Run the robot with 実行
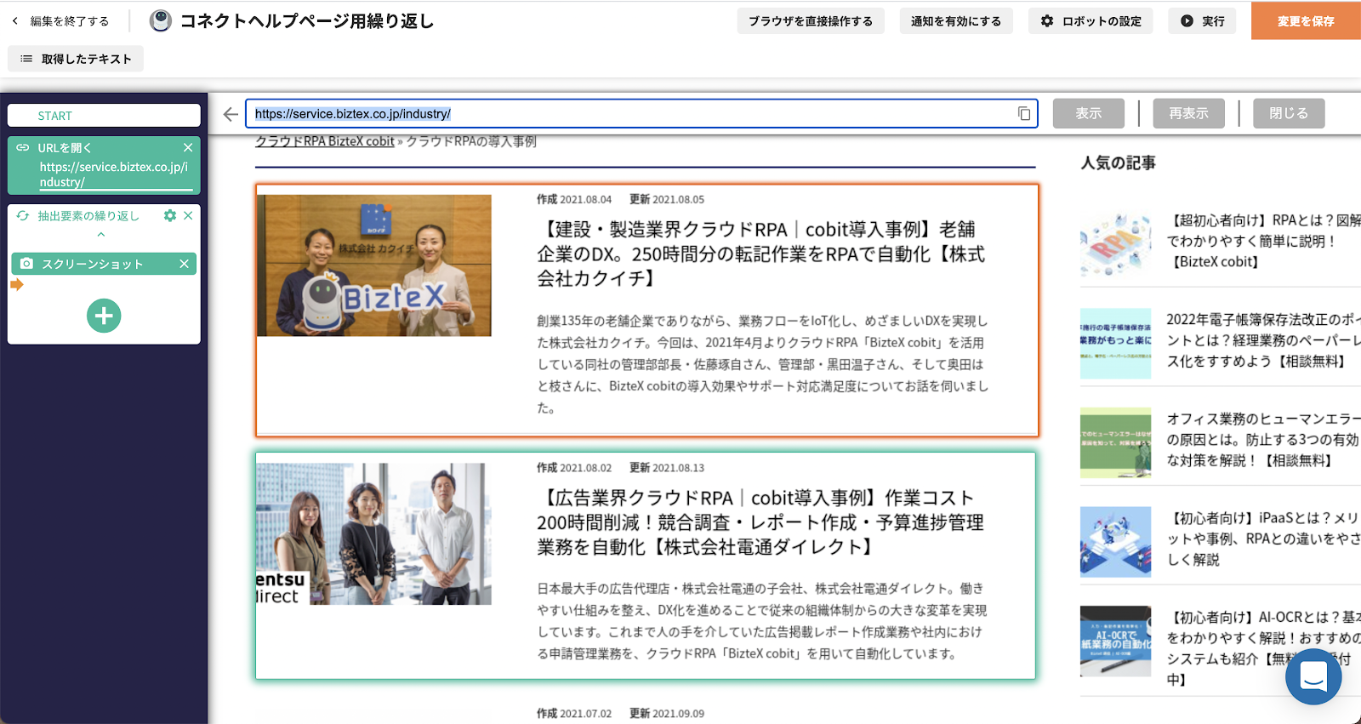The height and width of the screenshot is (724, 1361). (x=1203, y=21)
